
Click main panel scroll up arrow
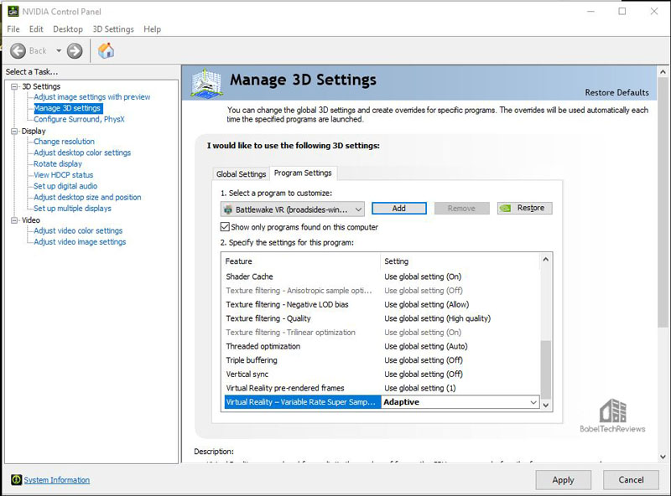[663, 72]
